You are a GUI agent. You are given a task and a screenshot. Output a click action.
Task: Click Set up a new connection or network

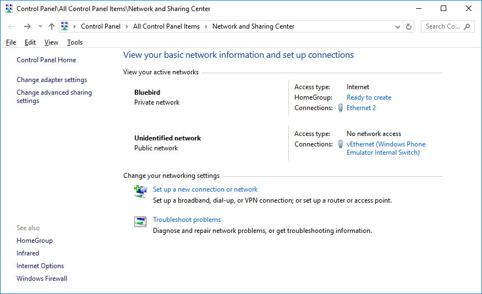click(205, 189)
